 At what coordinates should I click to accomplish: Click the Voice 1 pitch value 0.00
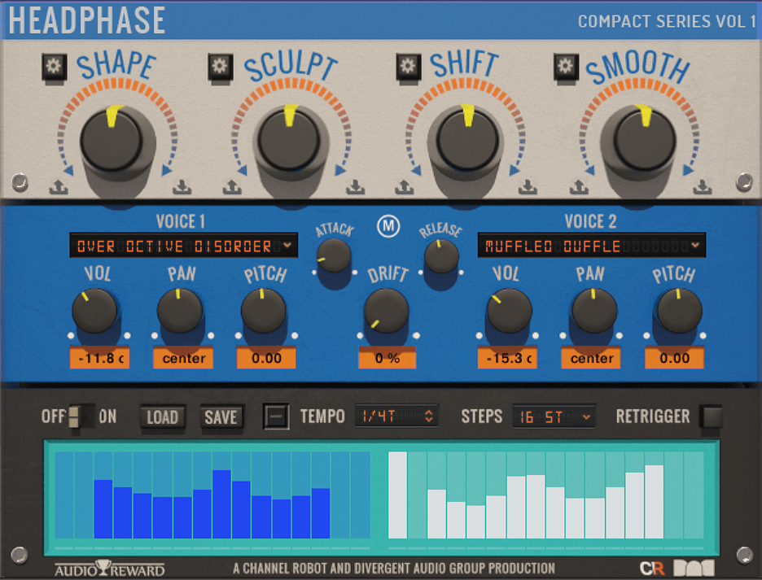(266, 359)
